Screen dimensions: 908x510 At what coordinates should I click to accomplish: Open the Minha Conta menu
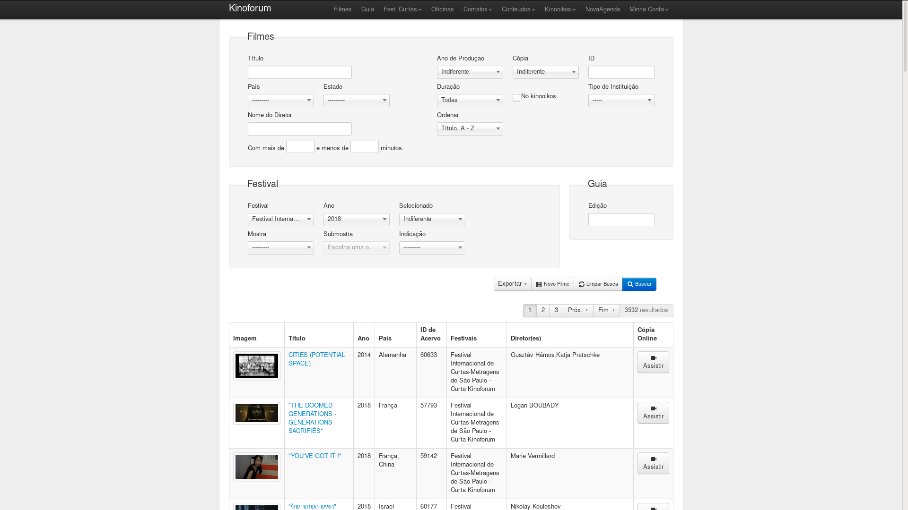click(648, 9)
